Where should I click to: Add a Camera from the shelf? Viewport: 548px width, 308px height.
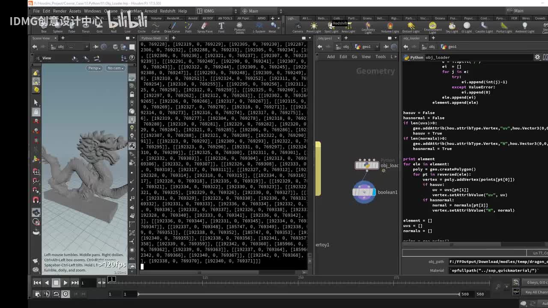298,27
